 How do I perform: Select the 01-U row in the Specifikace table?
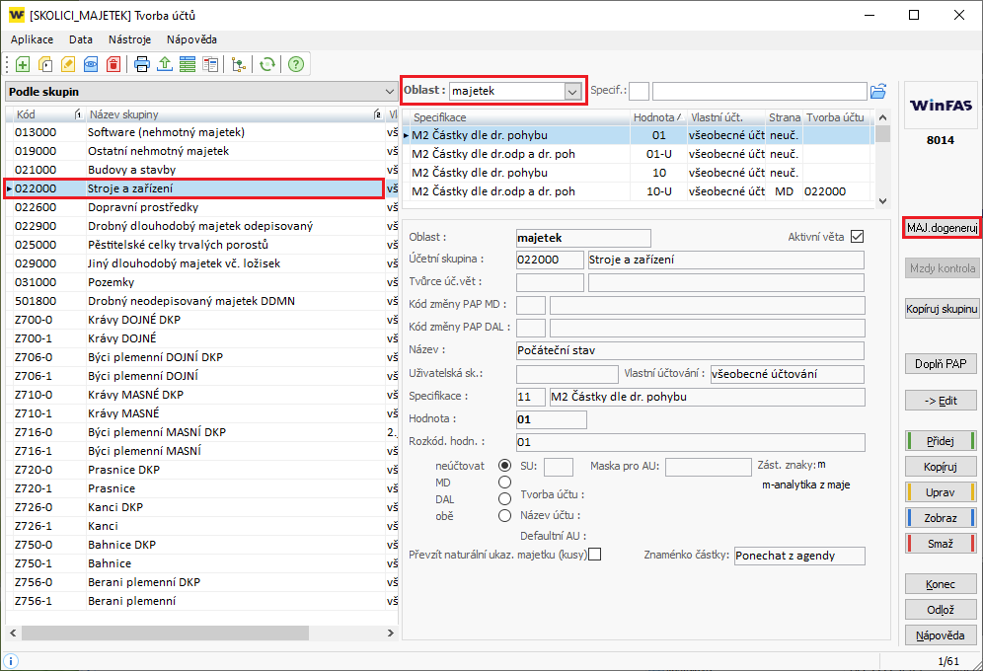tap(639, 154)
